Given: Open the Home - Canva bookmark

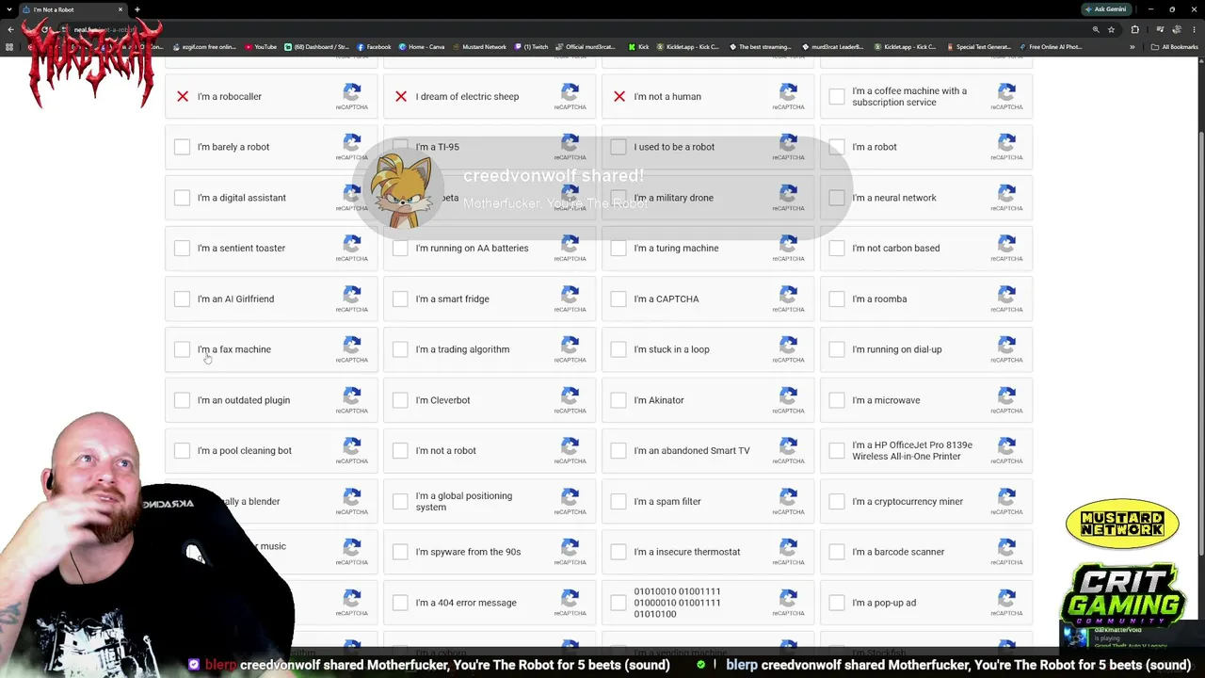Looking at the screenshot, I should [422, 47].
